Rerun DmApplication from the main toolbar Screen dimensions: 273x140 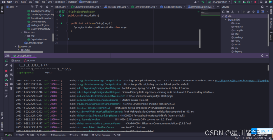click(235, 2)
